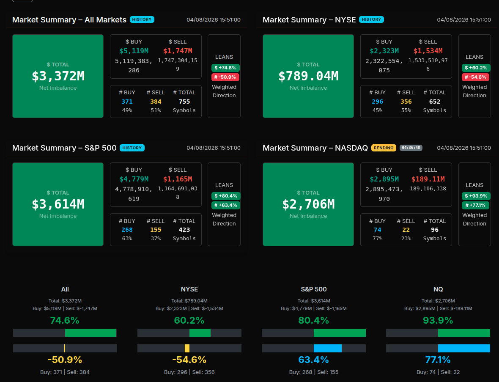Image resolution: width=499 pixels, height=382 pixels.
Task: Click the HISTORY badge beside NYSE summary
Action: click(371, 19)
